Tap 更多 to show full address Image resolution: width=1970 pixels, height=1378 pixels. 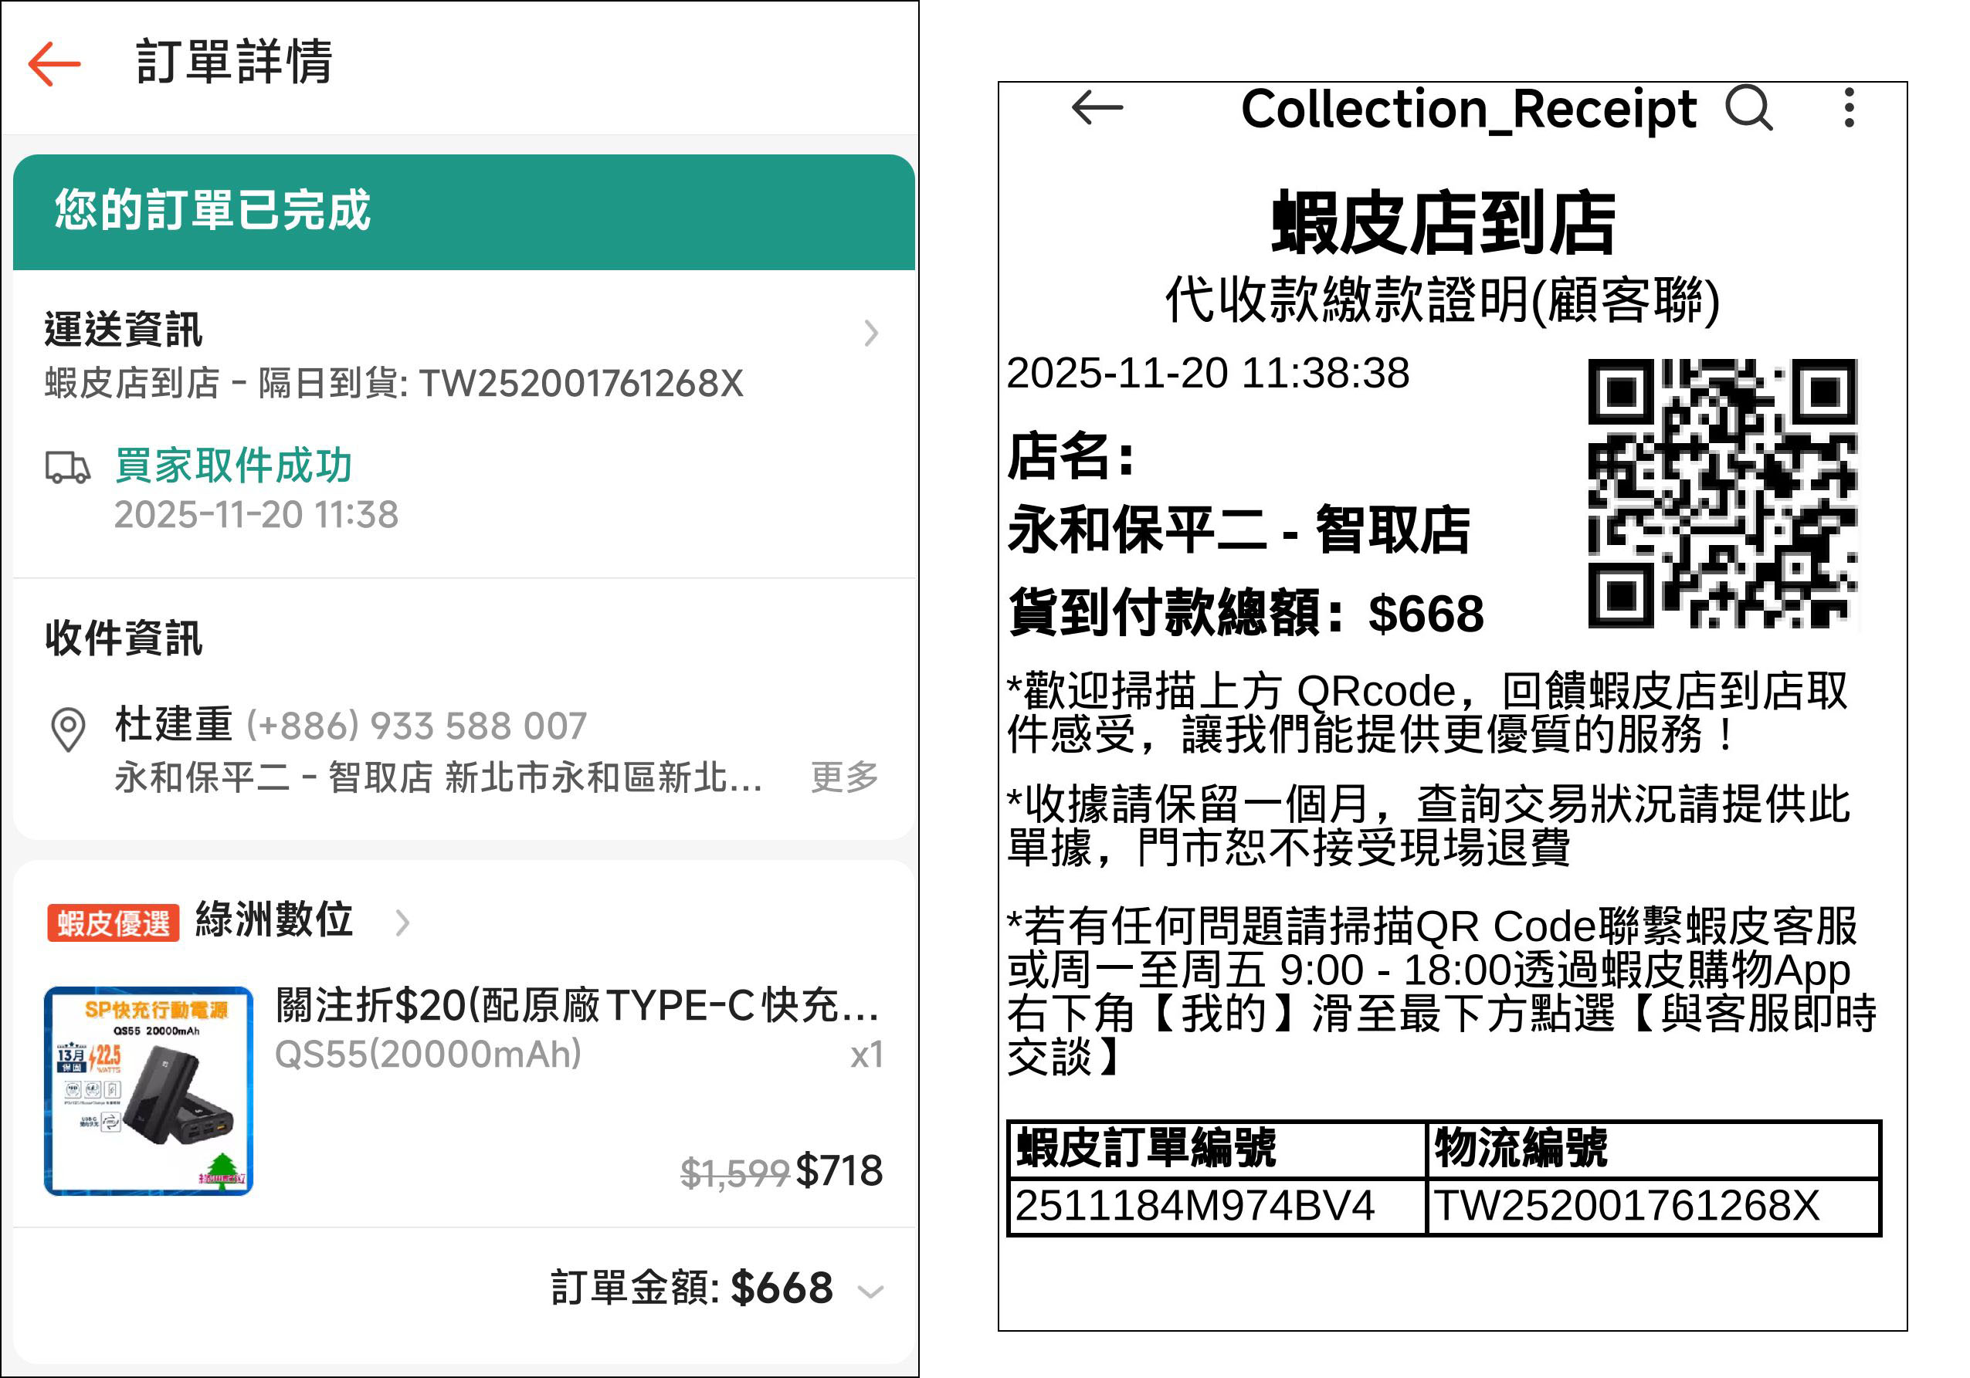click(845, 777)
